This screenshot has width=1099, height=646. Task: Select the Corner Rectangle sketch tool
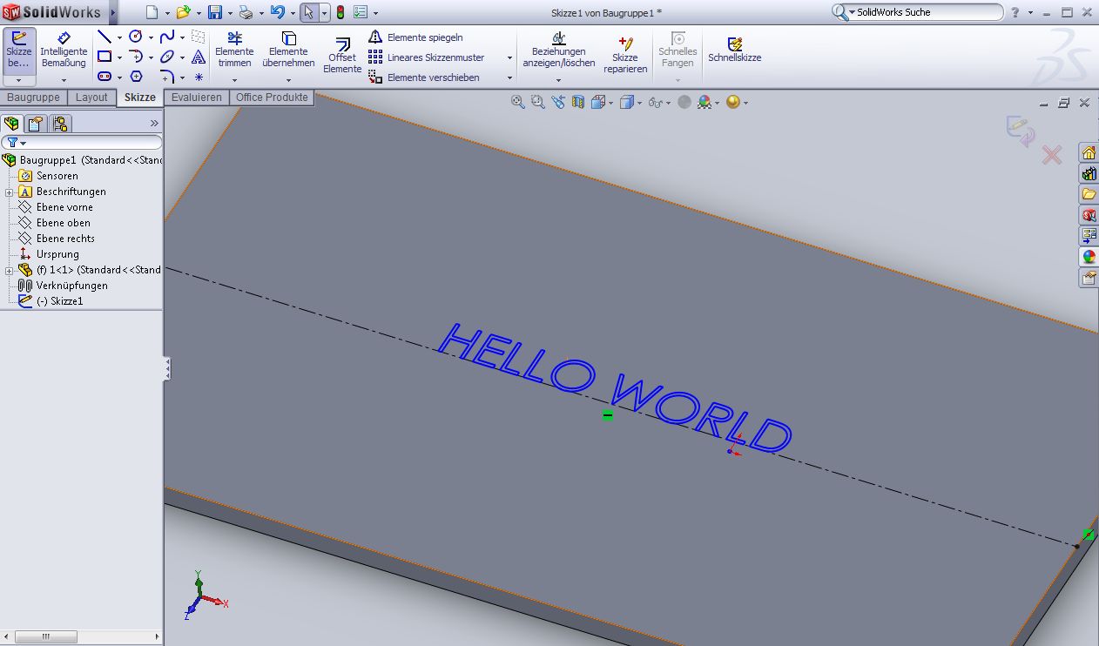click(x=105, y=57)
